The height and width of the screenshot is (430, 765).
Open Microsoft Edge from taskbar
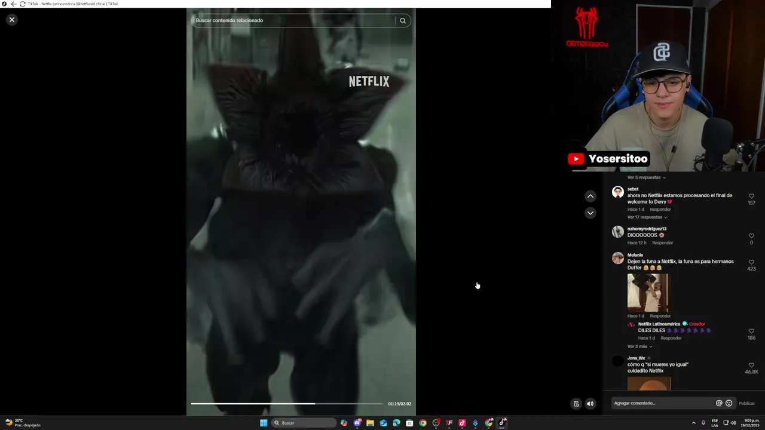396,423
